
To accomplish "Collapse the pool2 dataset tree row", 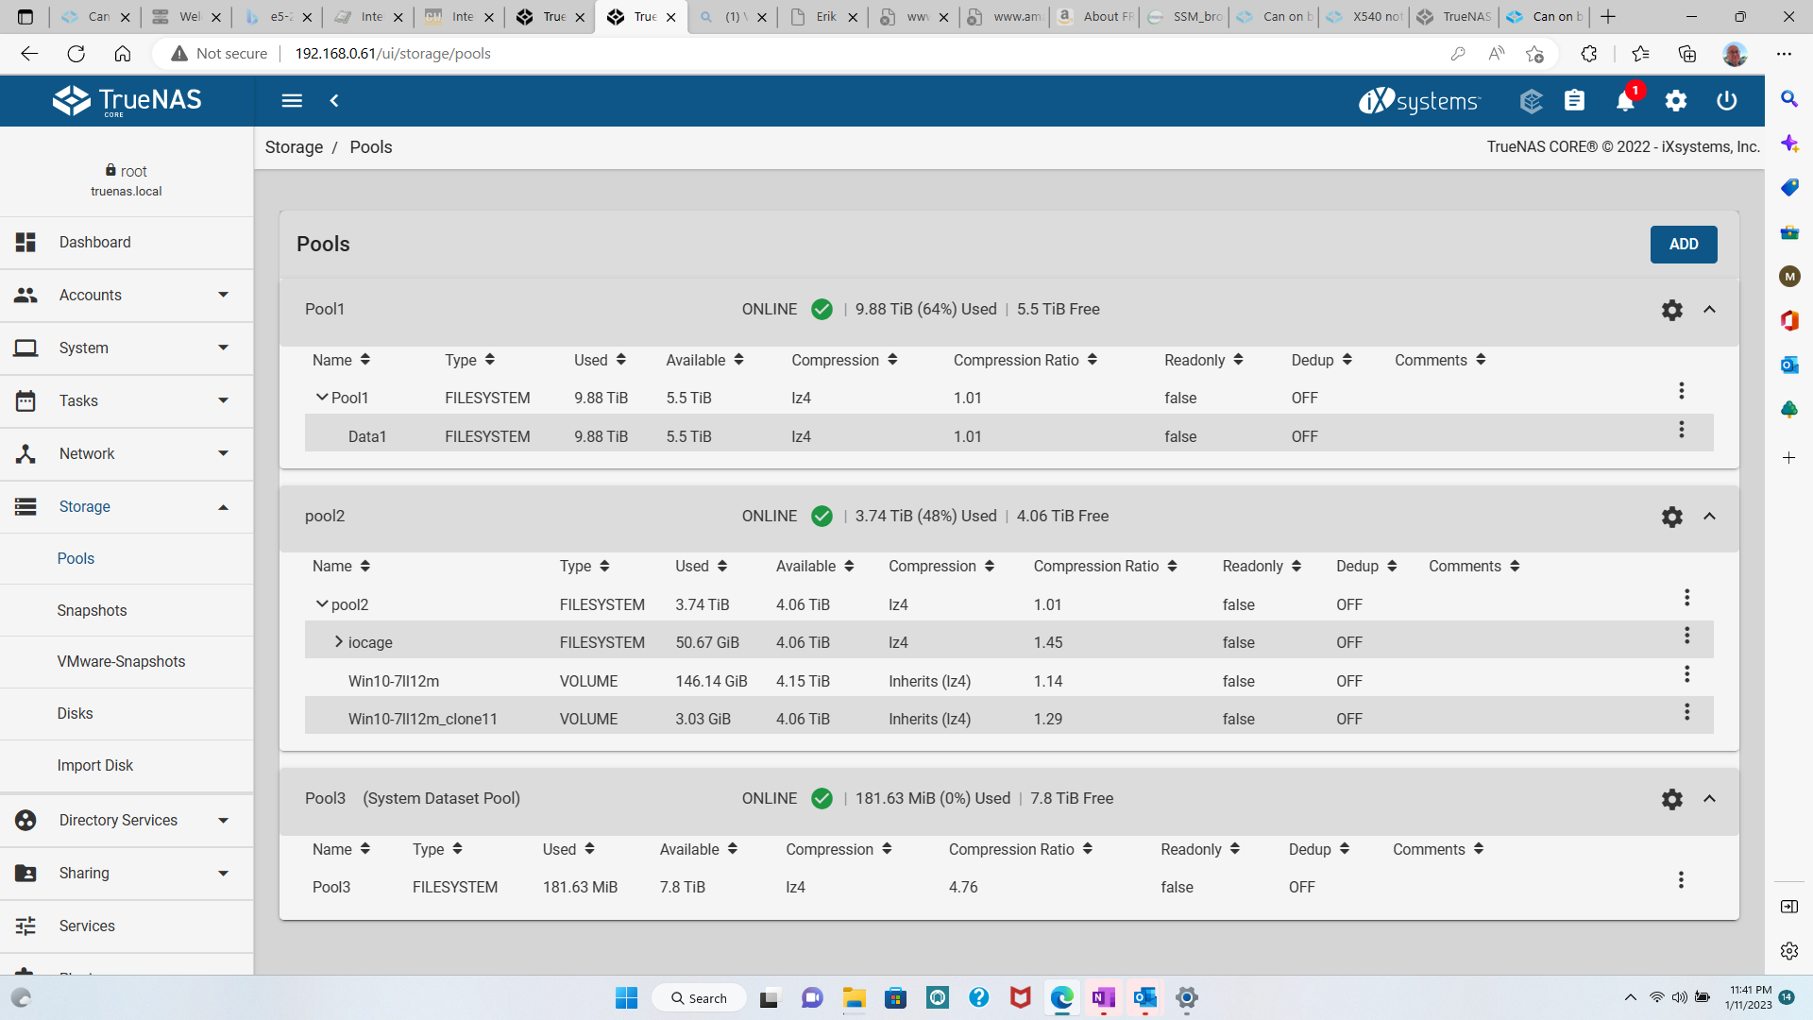I will (321, 604).
